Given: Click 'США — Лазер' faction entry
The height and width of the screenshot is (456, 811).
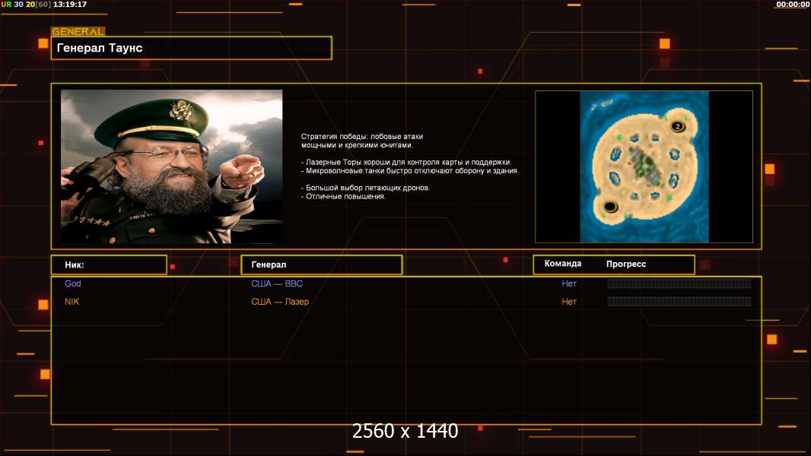Looking at the screenshot, I should point(280,302).
